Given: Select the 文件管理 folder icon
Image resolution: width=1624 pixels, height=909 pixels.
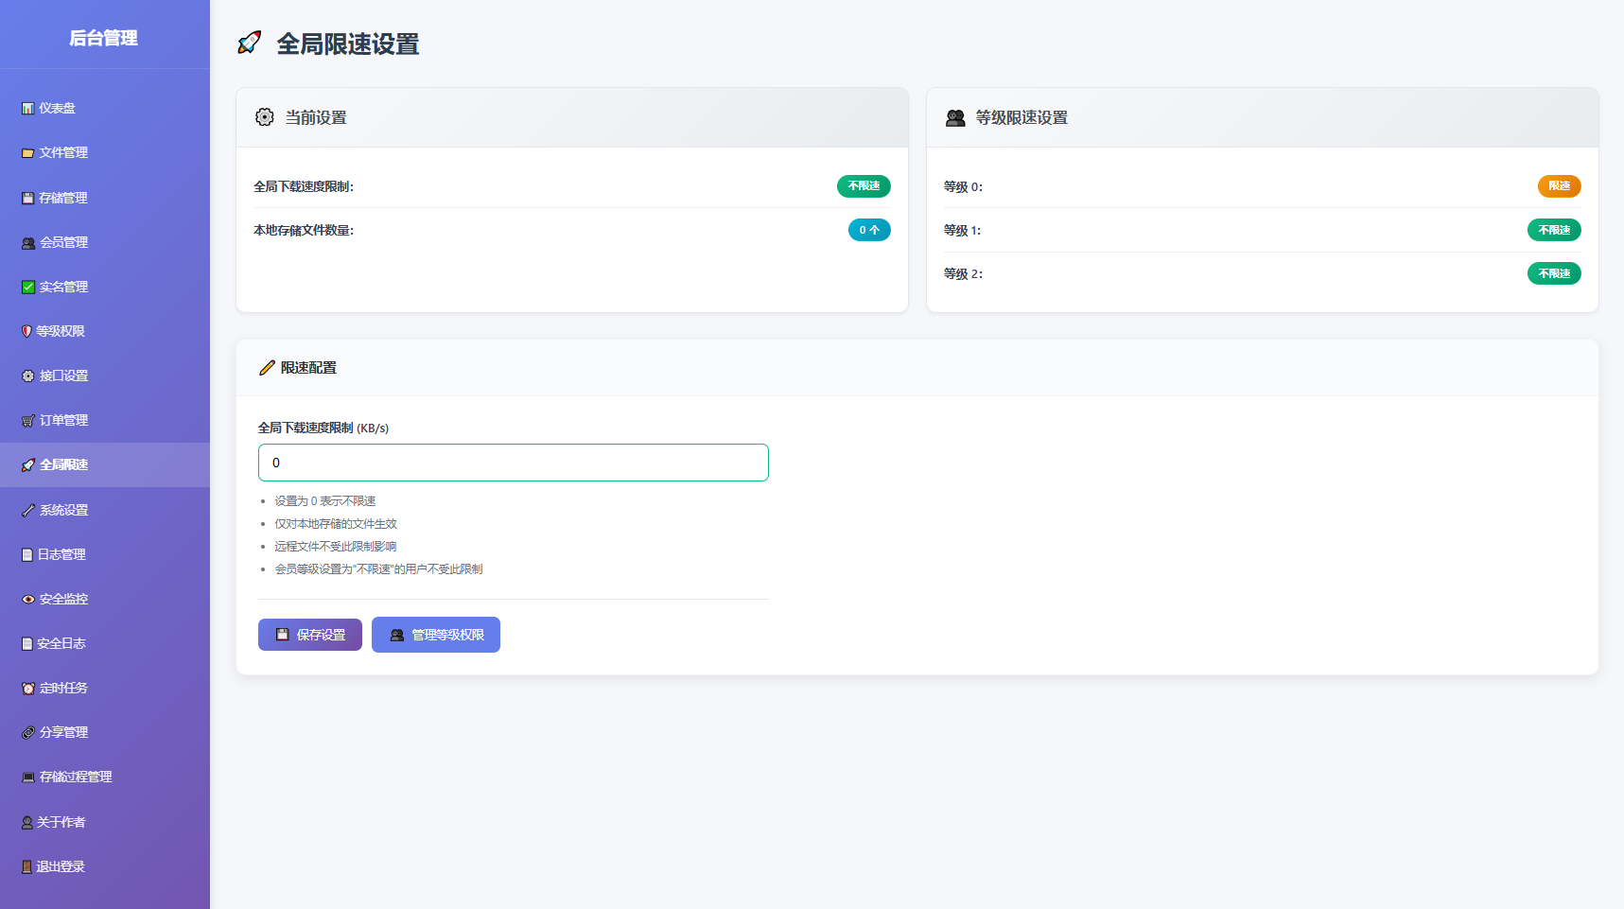Looking at the screenshot, I should coord(27,152).
